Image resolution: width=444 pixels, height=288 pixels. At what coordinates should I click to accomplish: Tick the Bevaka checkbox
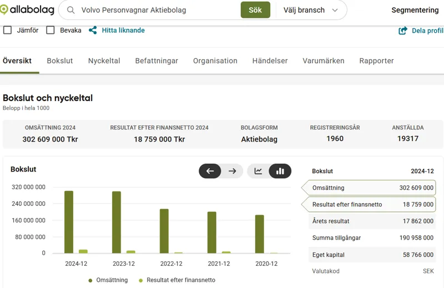pyautogui.click(x=51, y=31)
